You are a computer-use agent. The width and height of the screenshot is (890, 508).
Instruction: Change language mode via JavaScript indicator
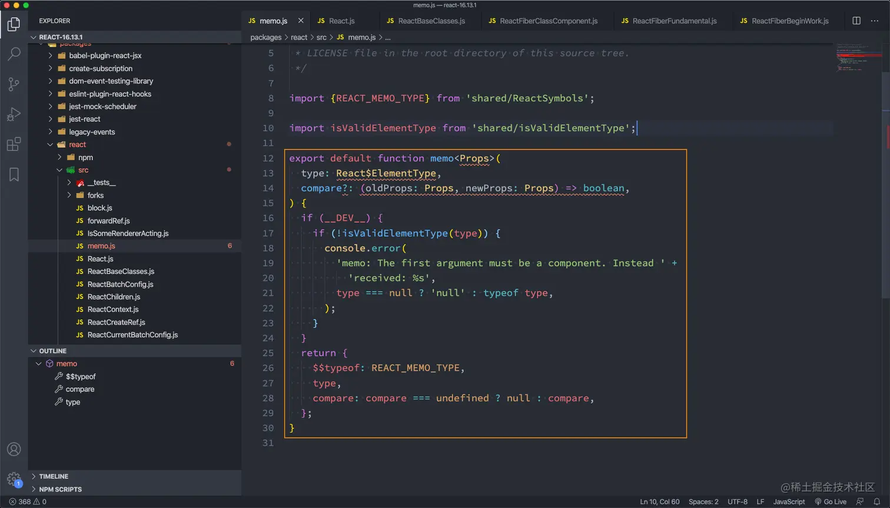[x=789, y=502]
